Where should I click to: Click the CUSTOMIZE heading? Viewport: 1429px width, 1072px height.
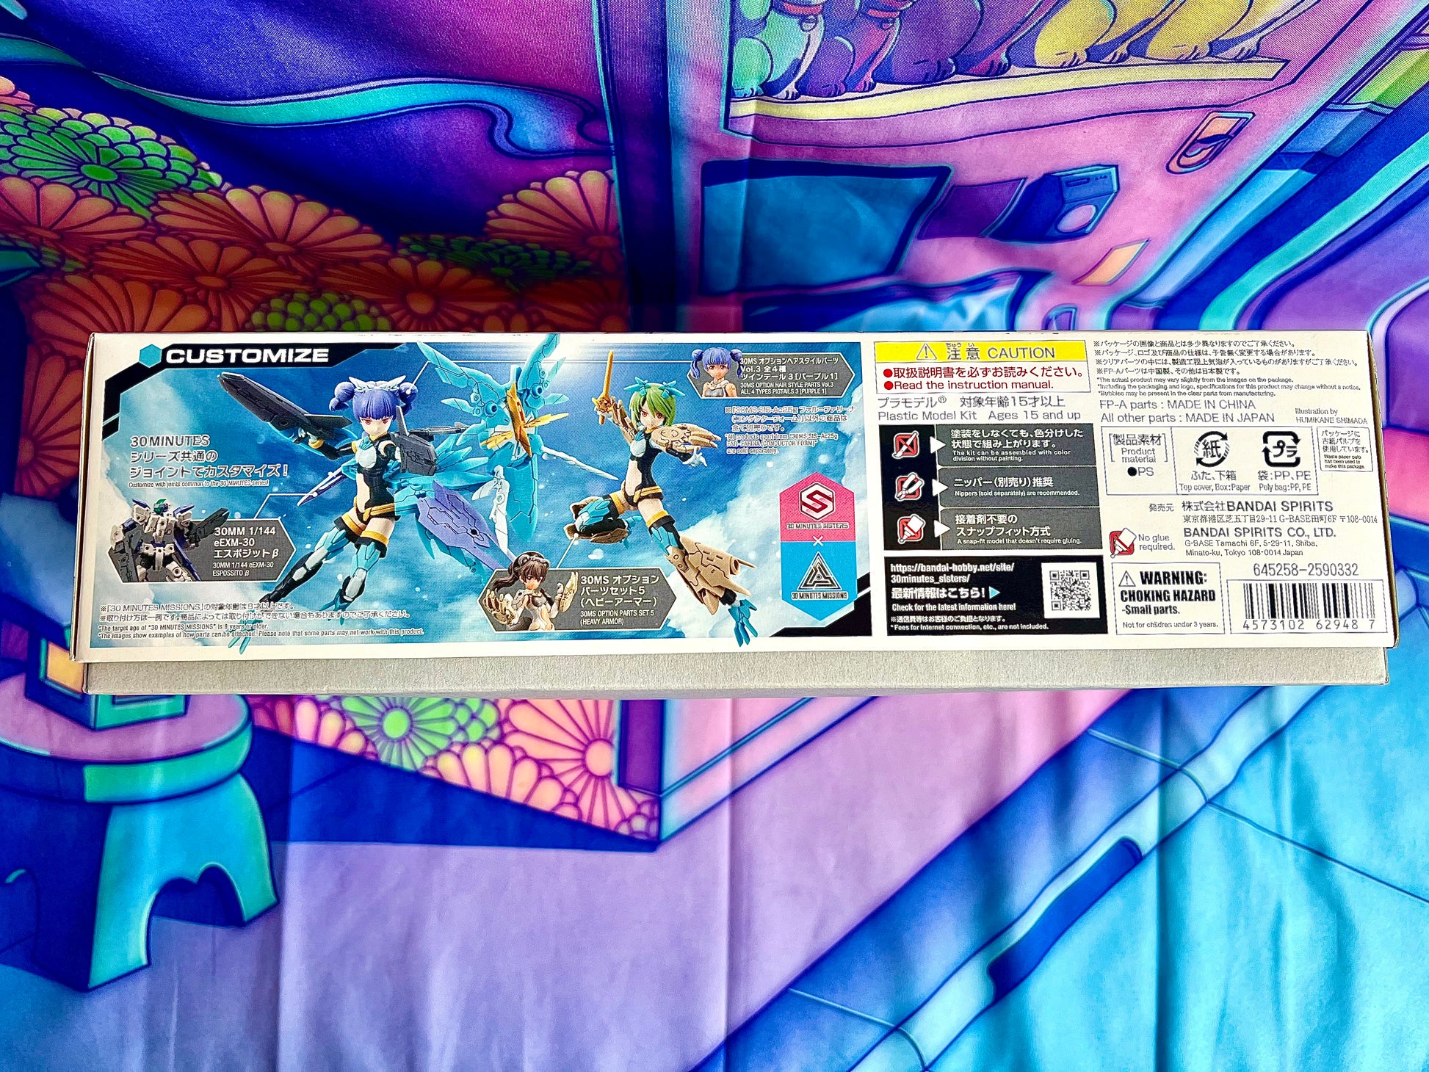point(247,356)
